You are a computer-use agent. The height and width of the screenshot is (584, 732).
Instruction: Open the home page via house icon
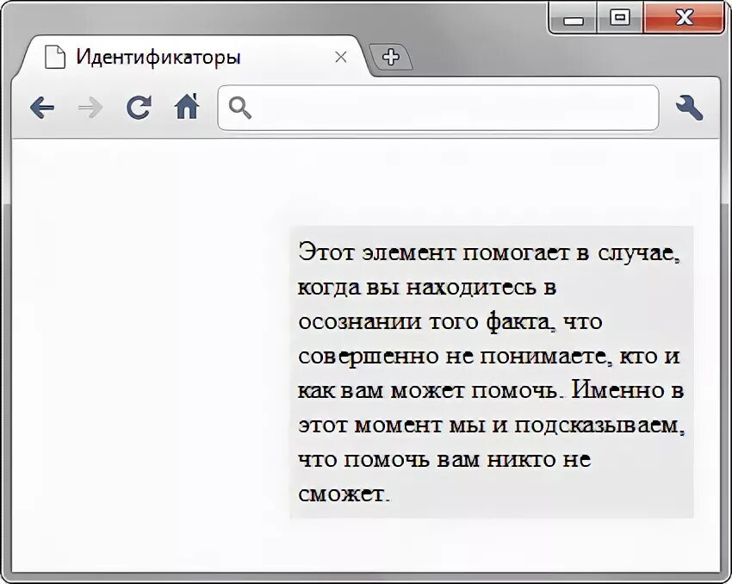[x=187, y=107]
